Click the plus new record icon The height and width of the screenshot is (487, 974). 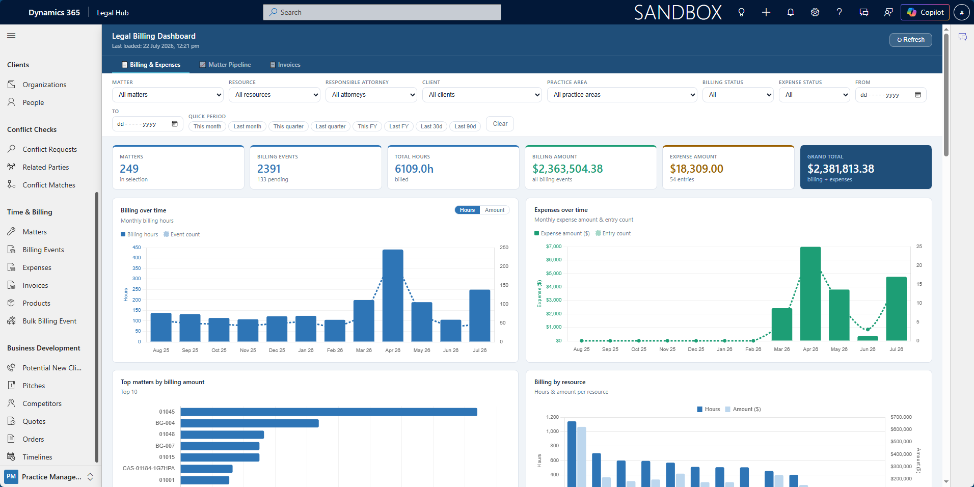pyautogui.click(x=766, y=12)
